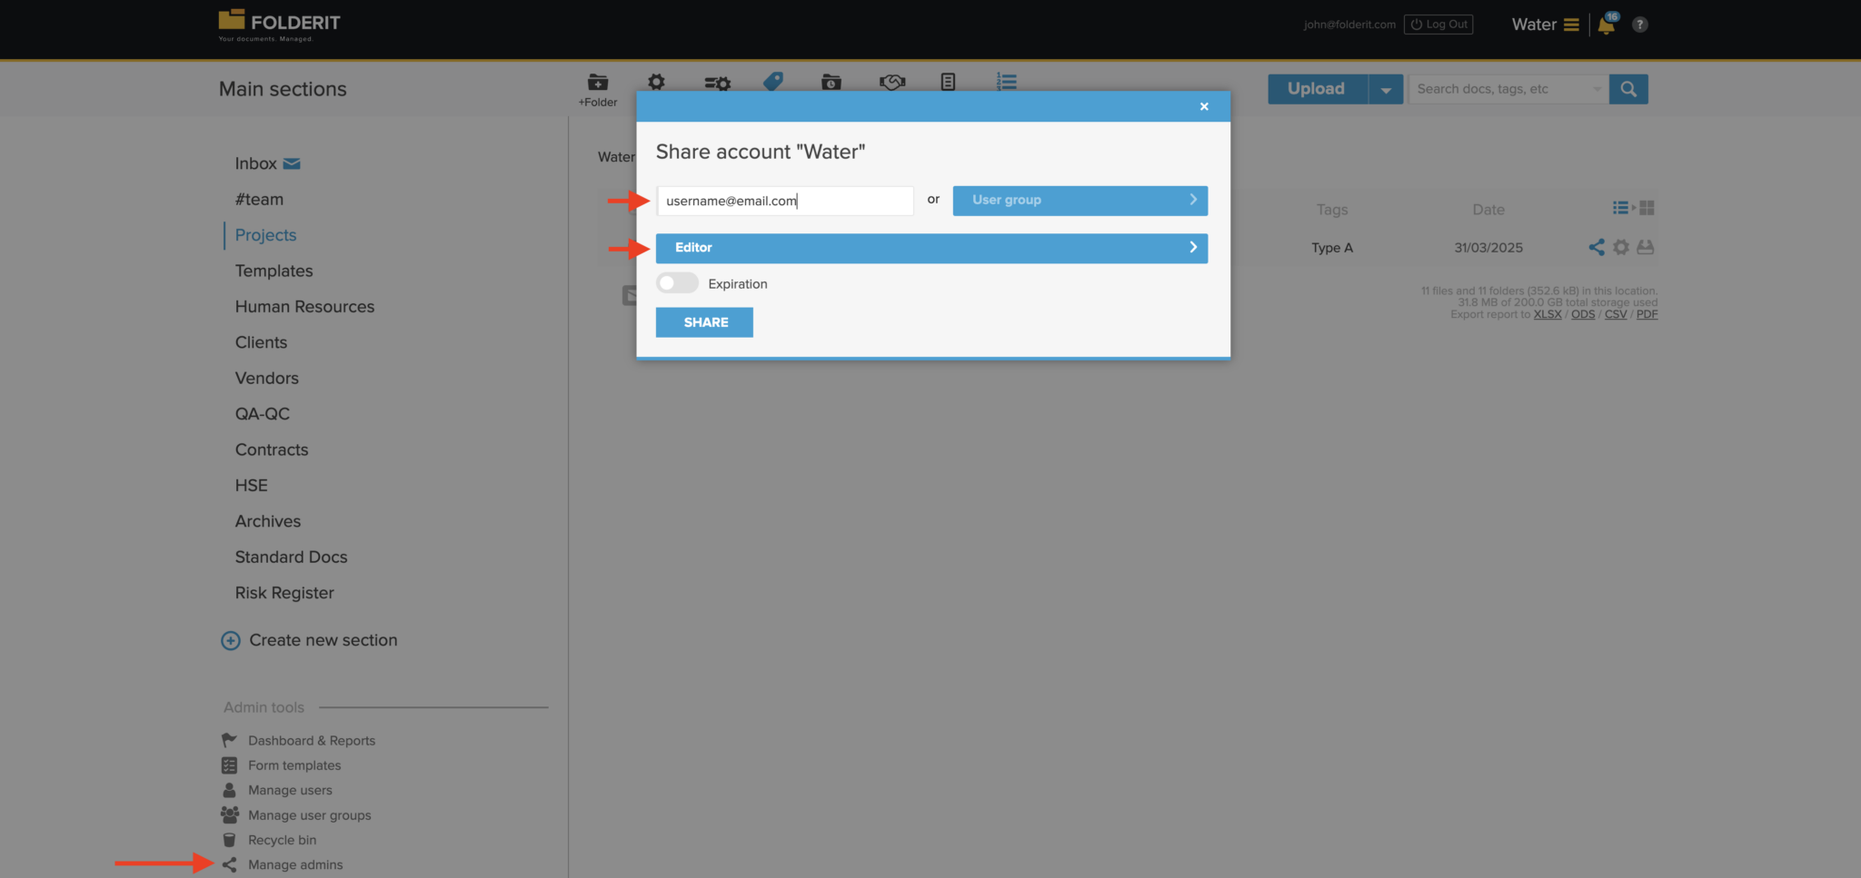
Task: Click the Upload button
Action: pyautogui.click(x=1318, y=89)
